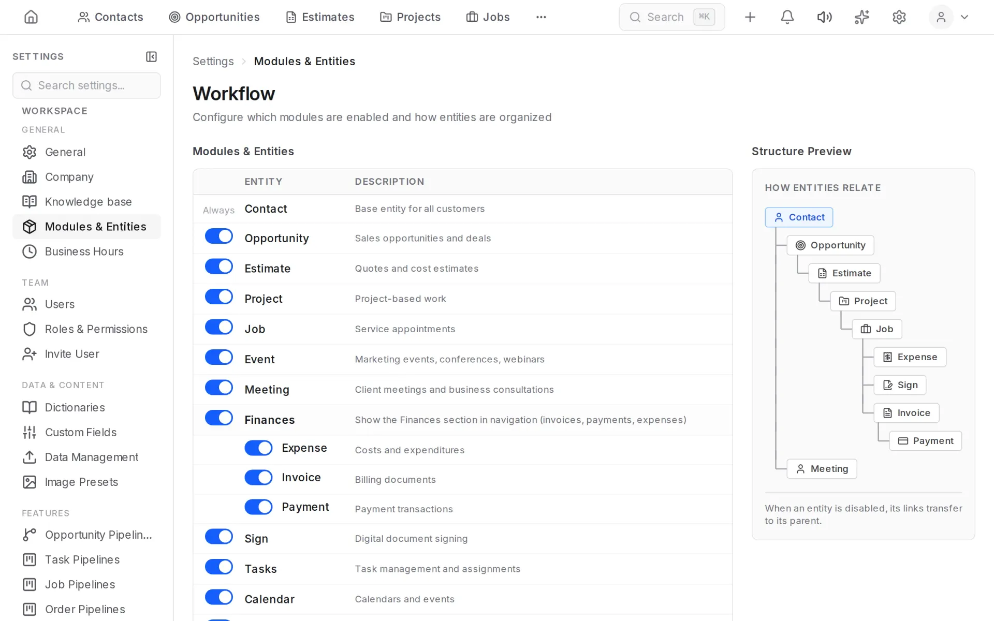The image size is (994, 621).
Task: Open the Jobs nav item
Action: click(488, 17)
